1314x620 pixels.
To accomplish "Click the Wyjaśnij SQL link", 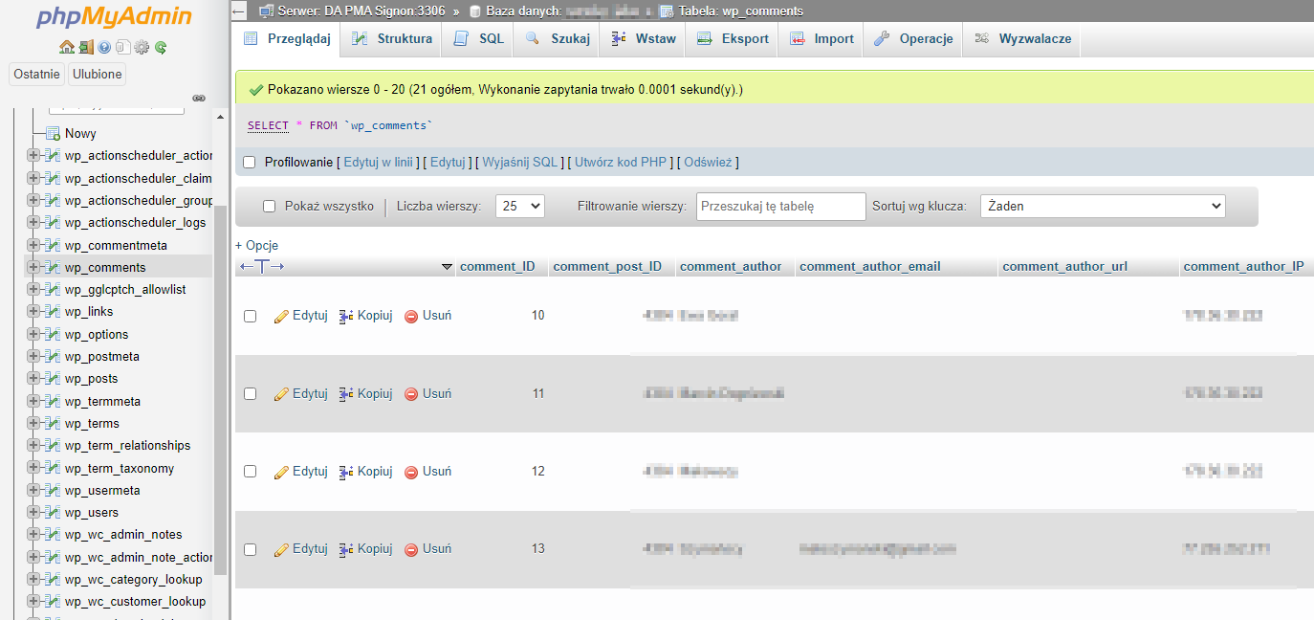I will tap(519, 163).
